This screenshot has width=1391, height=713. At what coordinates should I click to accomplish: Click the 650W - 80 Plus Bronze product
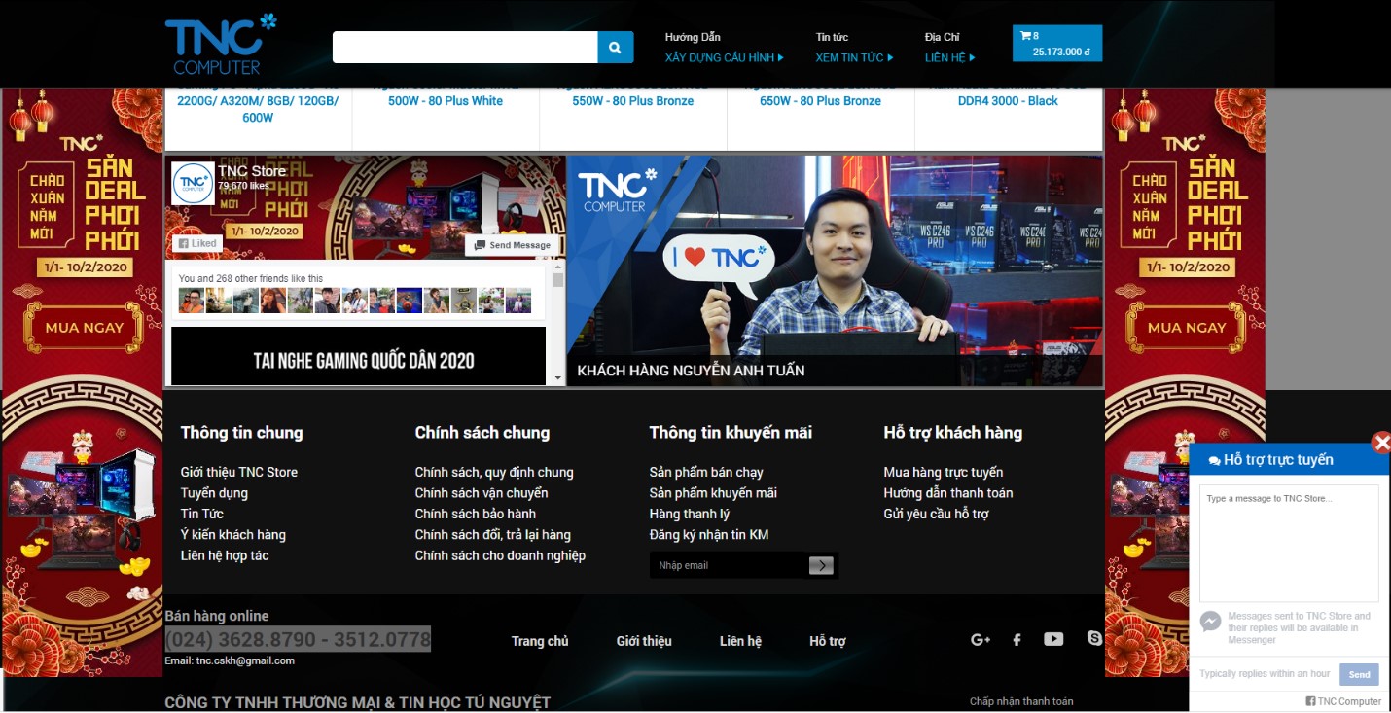pos(820,101)
